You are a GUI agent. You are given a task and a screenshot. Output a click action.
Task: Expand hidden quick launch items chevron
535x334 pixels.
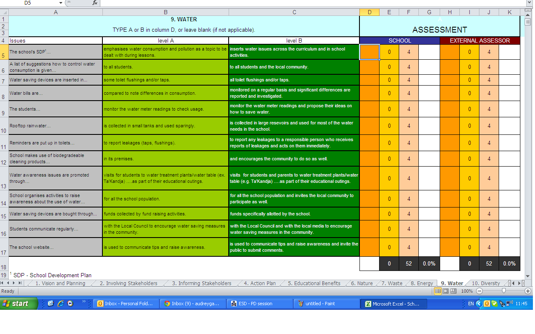[x=84, y=301]
